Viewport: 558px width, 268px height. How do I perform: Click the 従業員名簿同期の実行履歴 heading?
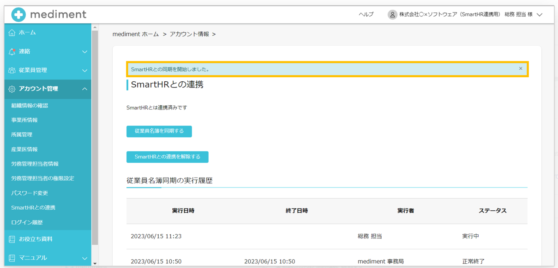click(169, 180)
